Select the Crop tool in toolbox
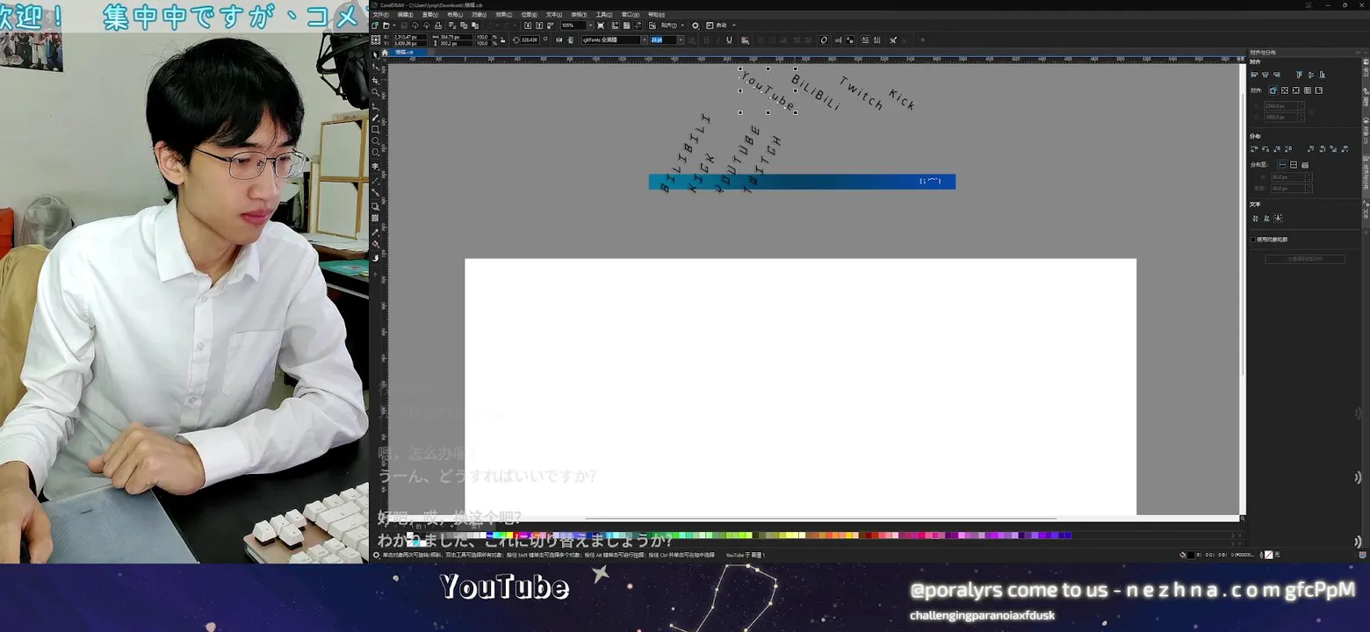This screenshot has width=1370, height=632. (x=376, y=80)
